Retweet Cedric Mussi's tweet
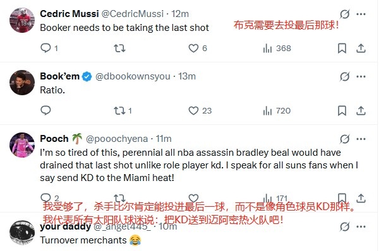The height and width of the screenshot is (251, 381). point(119,49)
